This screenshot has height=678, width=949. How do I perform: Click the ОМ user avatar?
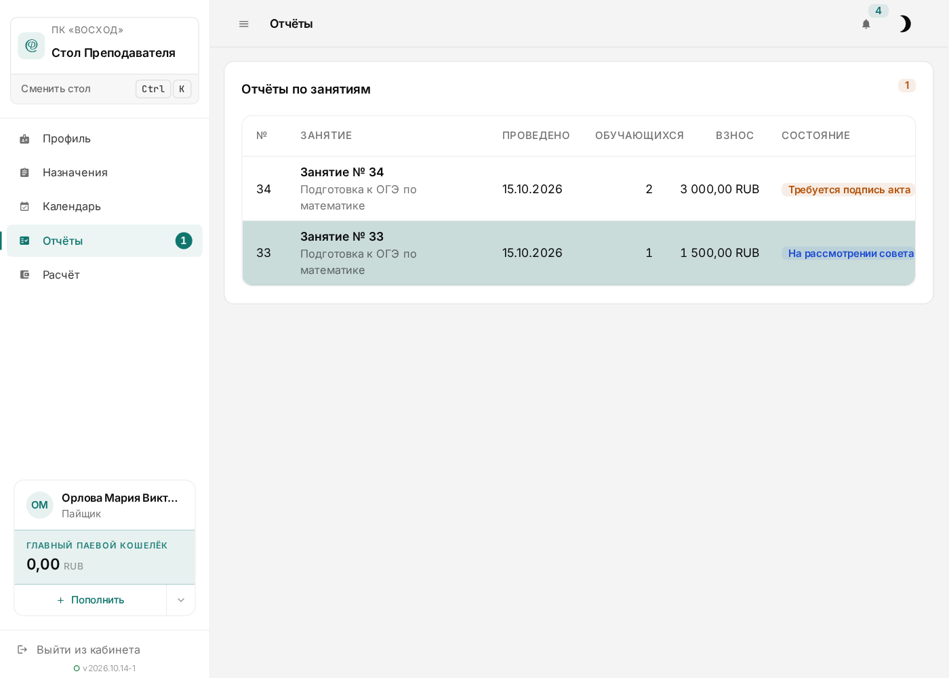pos(40,505)
